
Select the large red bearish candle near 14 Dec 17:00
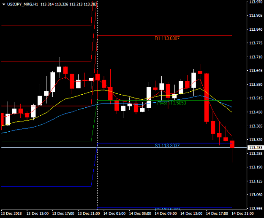tap(207, 98)
